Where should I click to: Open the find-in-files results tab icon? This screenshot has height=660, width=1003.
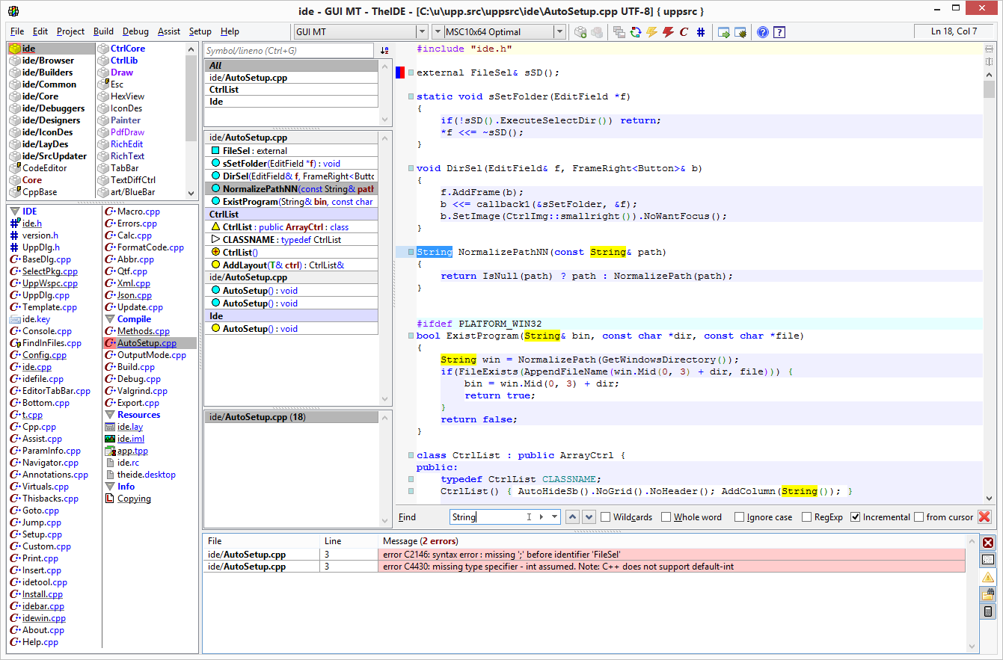point(988,594)
